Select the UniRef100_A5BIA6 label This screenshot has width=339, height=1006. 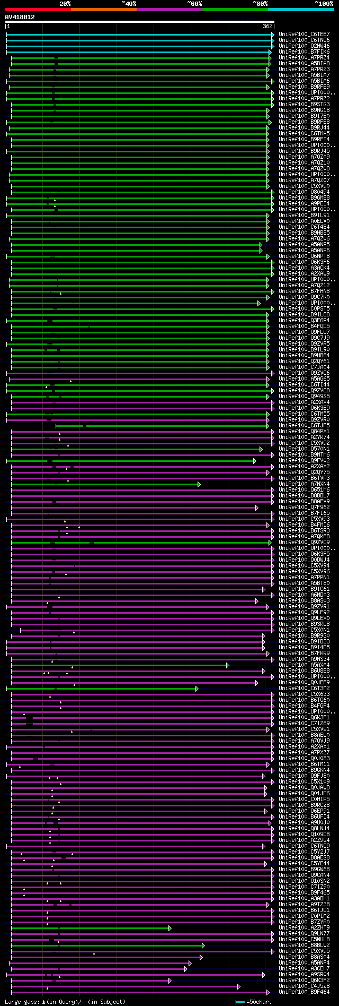tap(304, 81)
